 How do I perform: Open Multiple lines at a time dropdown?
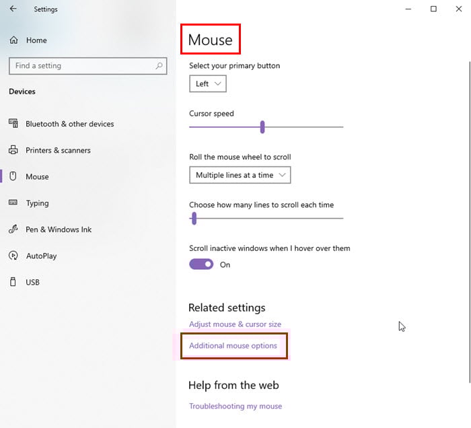pyautogui.click(x=240, y=175)
